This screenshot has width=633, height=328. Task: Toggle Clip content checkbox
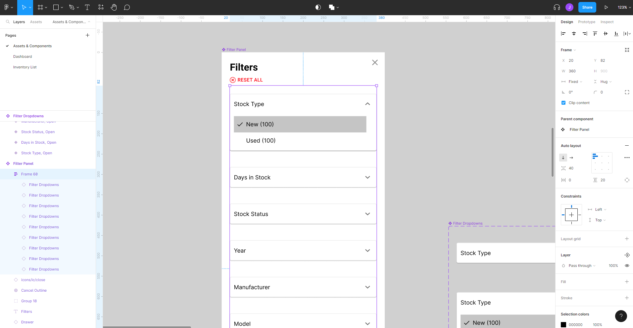pyautogui.click(x=563, y=103)
